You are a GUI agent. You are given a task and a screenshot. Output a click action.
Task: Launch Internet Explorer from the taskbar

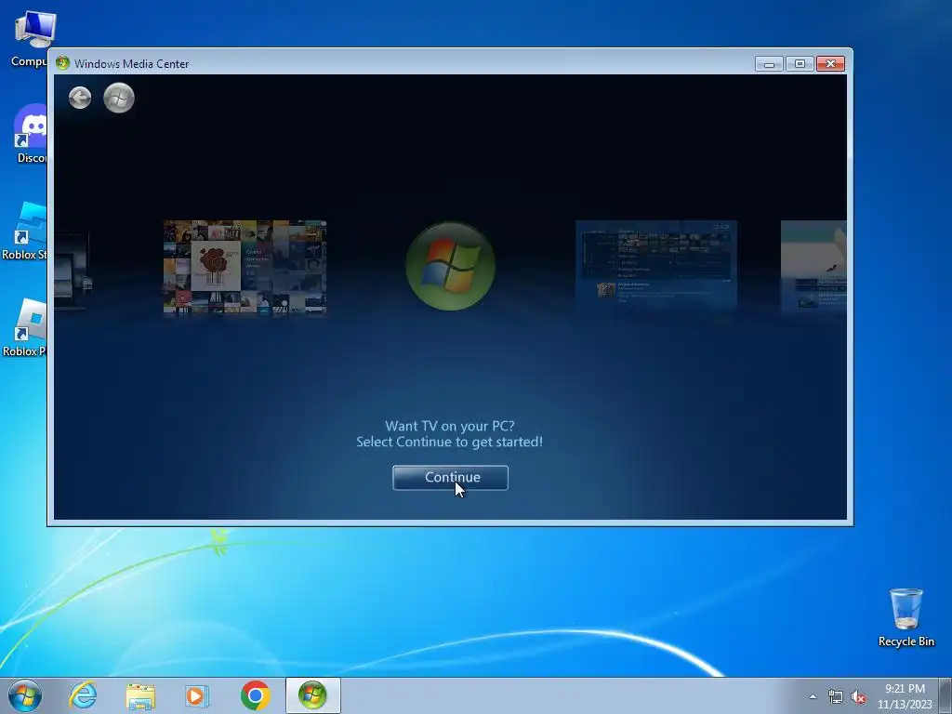pos(83,695)
